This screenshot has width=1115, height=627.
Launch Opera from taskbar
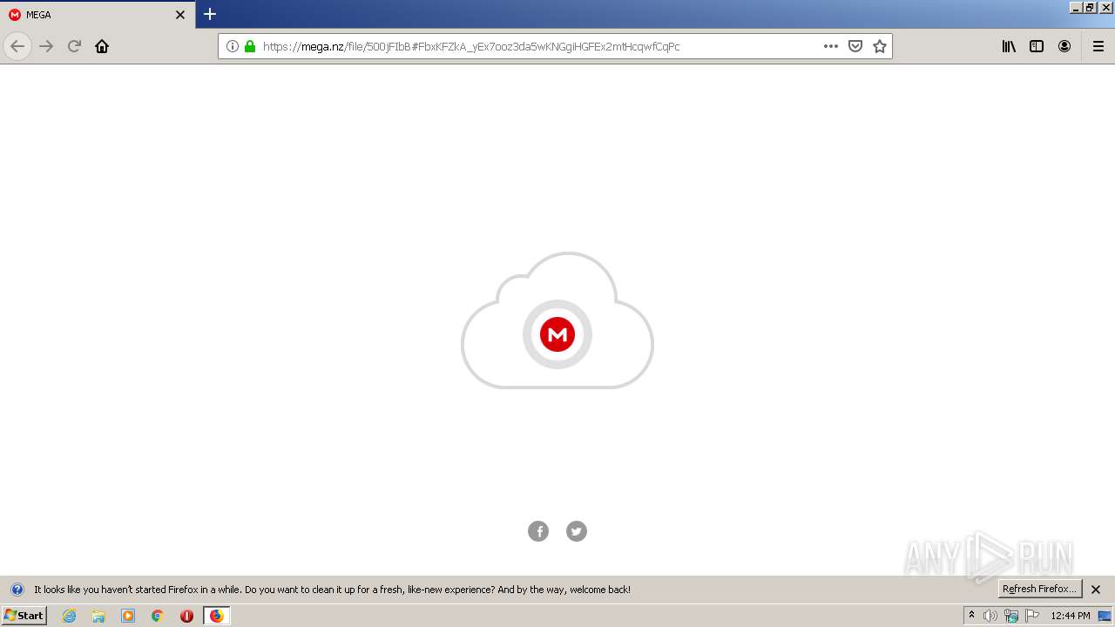(186, 616)
